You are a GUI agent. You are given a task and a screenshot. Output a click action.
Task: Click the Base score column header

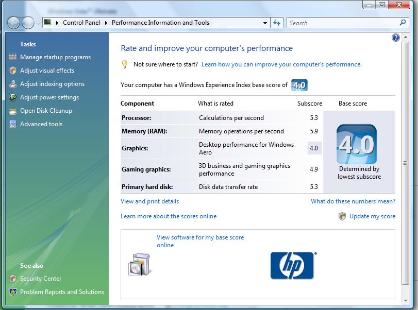click(x=353, y=104)
